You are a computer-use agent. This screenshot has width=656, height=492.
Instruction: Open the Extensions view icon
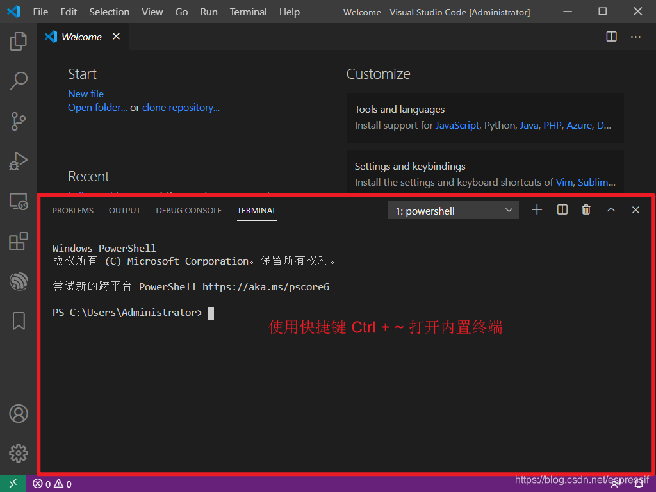(x=19, y=242)
